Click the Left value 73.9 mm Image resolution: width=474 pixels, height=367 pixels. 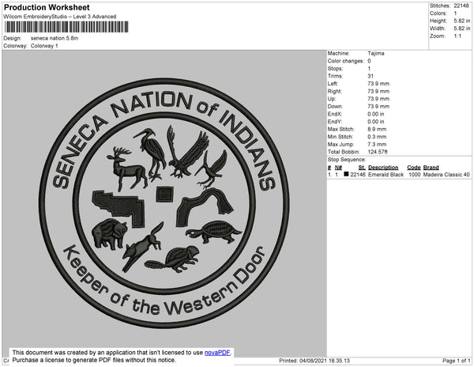(x=378, y=84)
